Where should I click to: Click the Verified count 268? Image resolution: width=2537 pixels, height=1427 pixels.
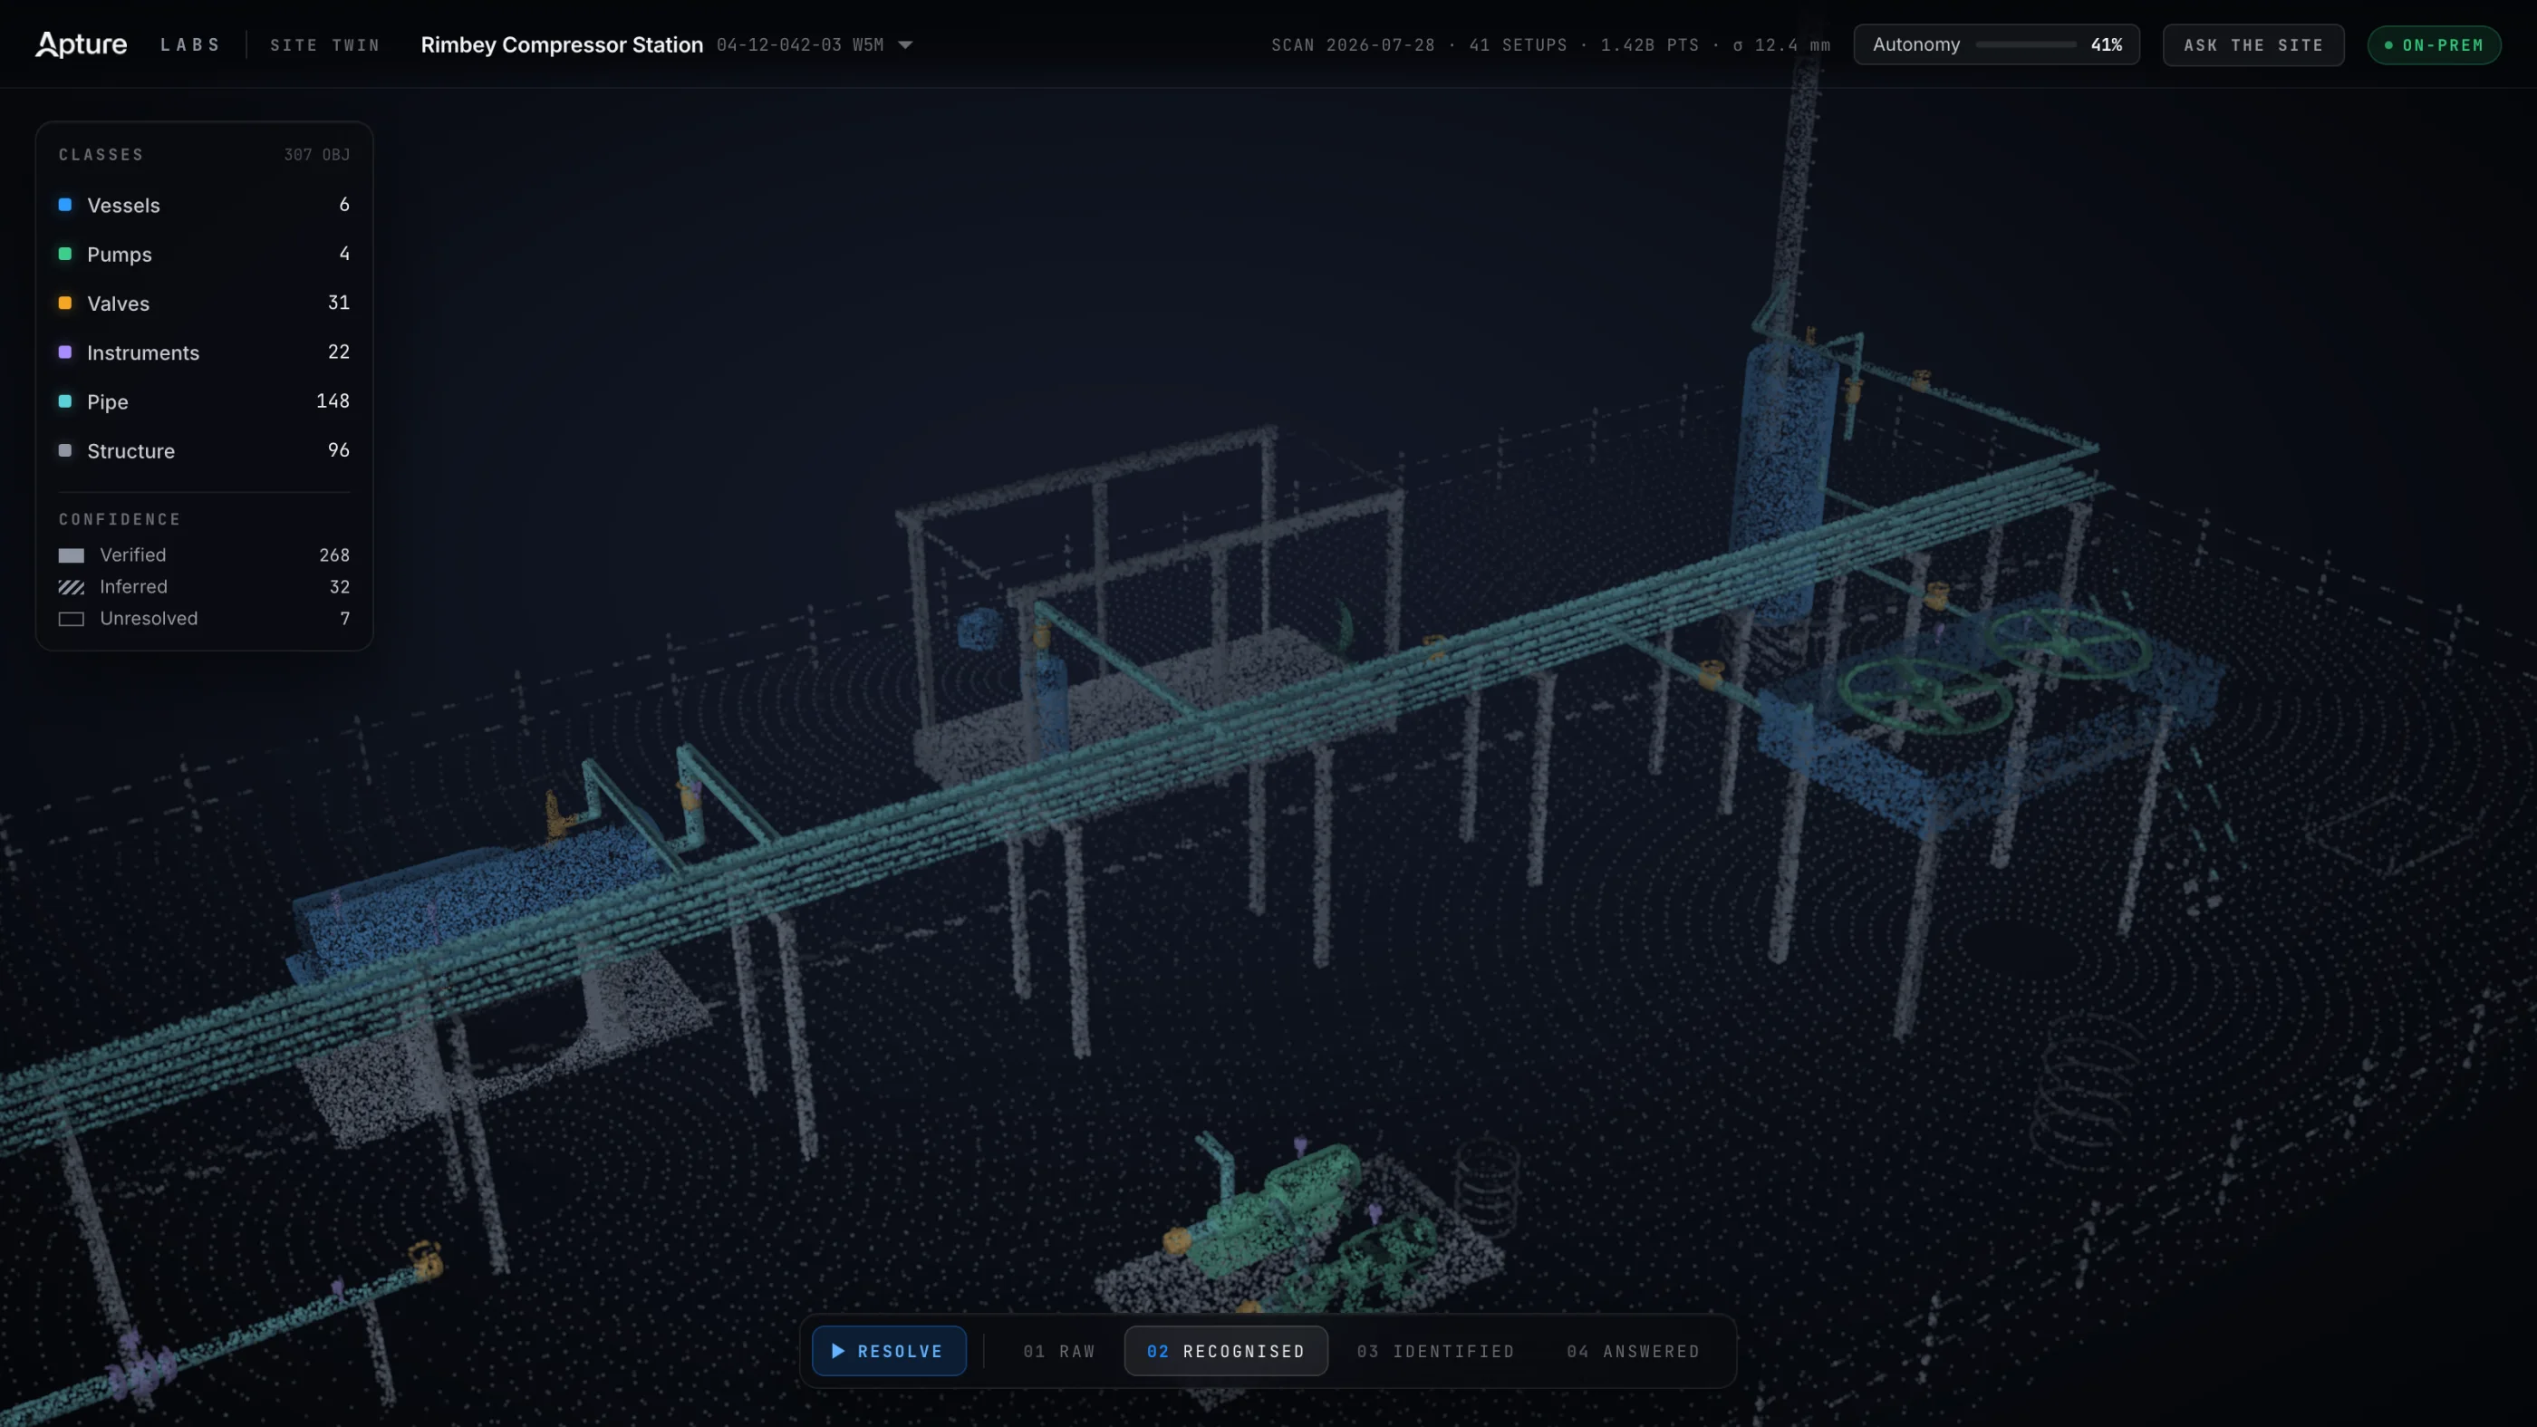[x=333, y=555]
